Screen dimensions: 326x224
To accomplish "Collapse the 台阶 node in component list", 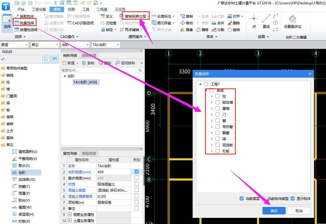I will pyautogui.click(x=65, y=76).
